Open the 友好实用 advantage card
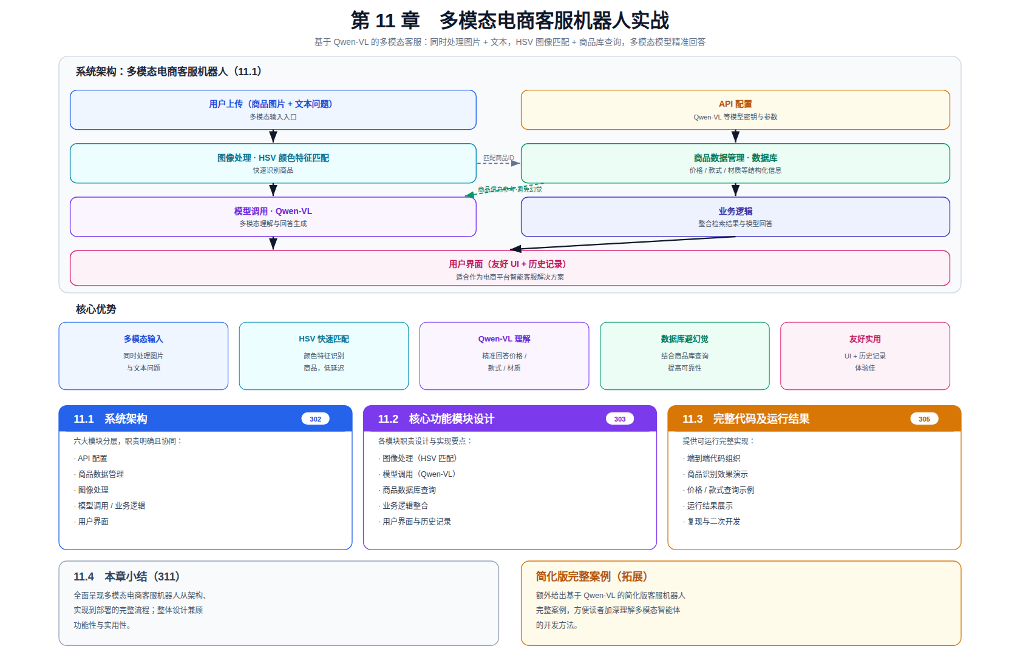1020x669 pixels. click(x=865, y=356)
